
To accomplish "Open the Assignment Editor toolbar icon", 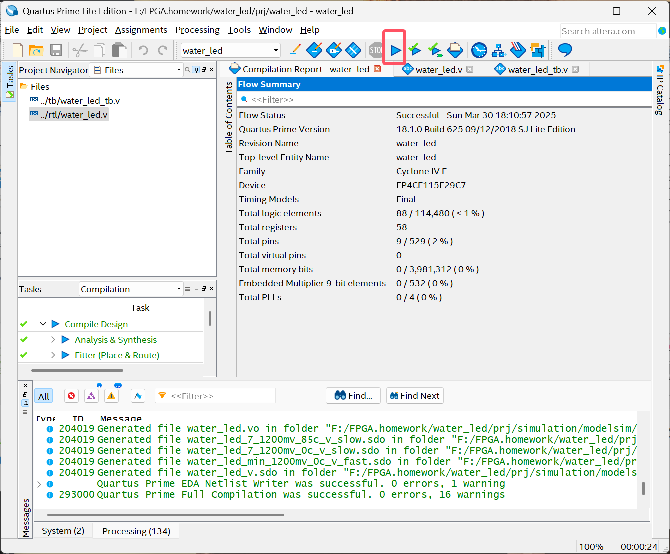I will point(314,50).
